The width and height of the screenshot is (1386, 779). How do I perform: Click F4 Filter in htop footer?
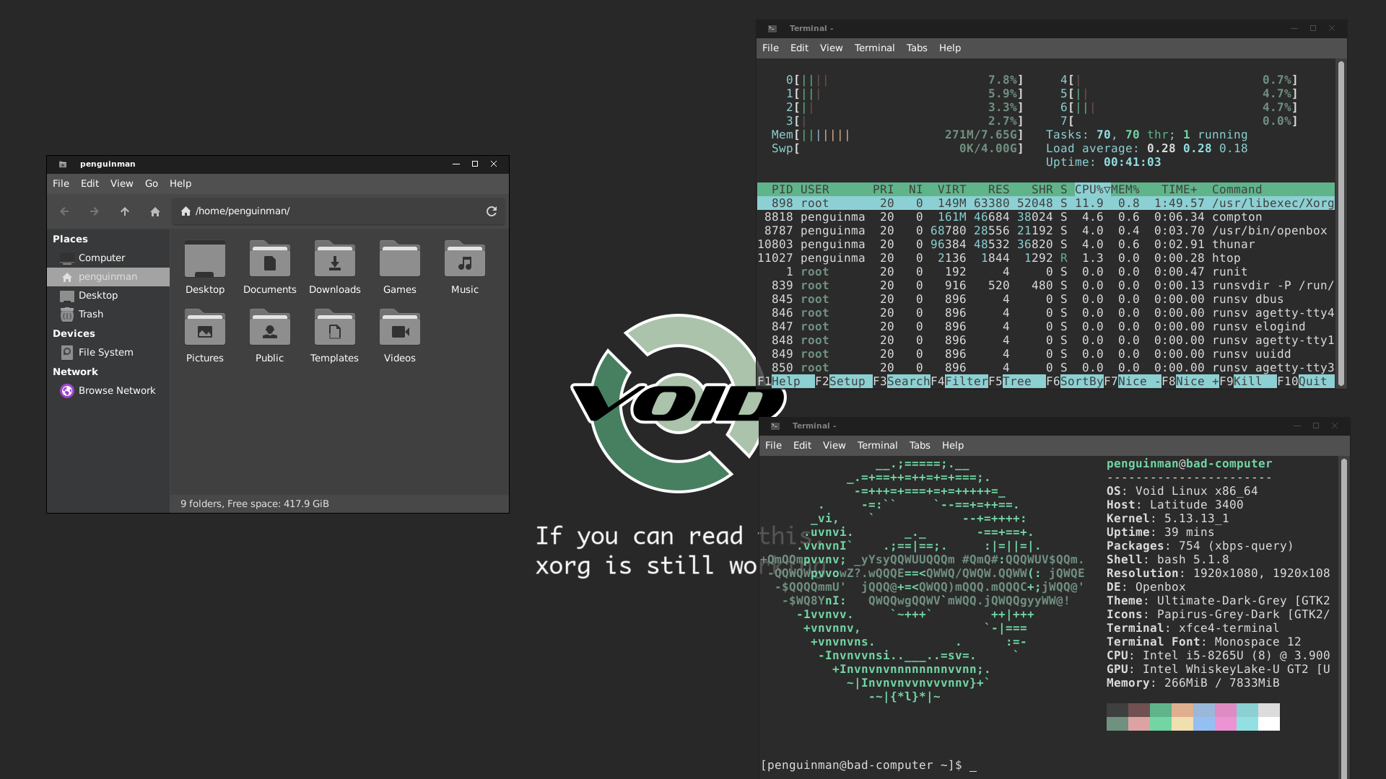pos(959,382)
